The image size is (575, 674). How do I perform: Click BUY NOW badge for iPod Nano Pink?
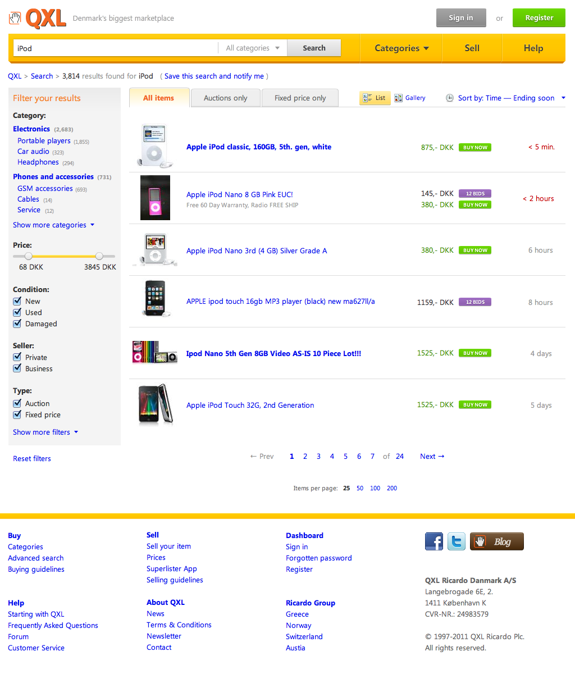point(475,205)
